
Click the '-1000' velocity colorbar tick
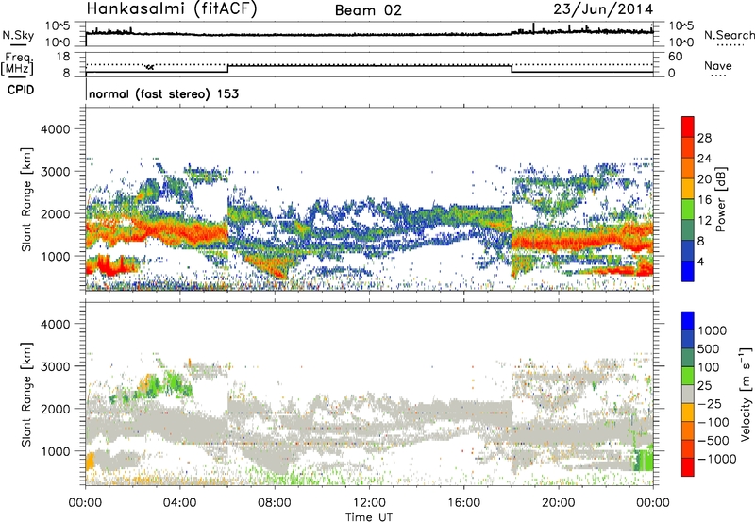[x=716, y=459]
